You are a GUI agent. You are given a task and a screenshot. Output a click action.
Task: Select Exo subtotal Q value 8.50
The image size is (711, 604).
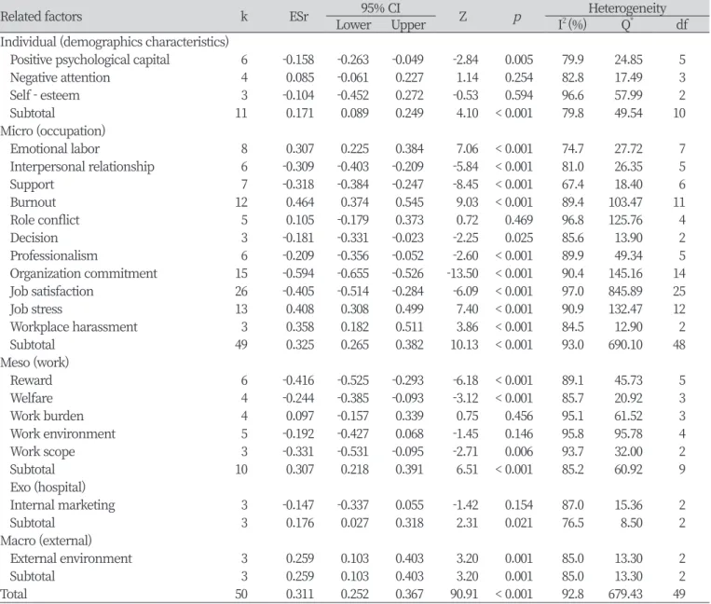point(631,523)
